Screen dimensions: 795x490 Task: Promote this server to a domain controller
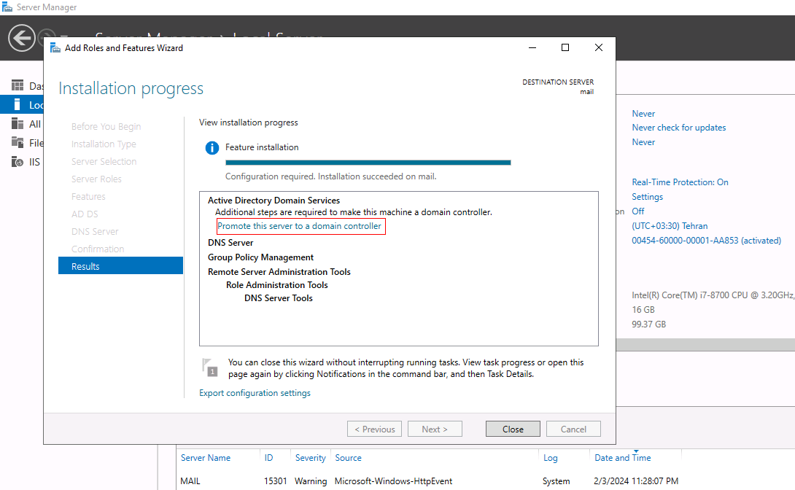pyautogui.click(x=299, y=226)
